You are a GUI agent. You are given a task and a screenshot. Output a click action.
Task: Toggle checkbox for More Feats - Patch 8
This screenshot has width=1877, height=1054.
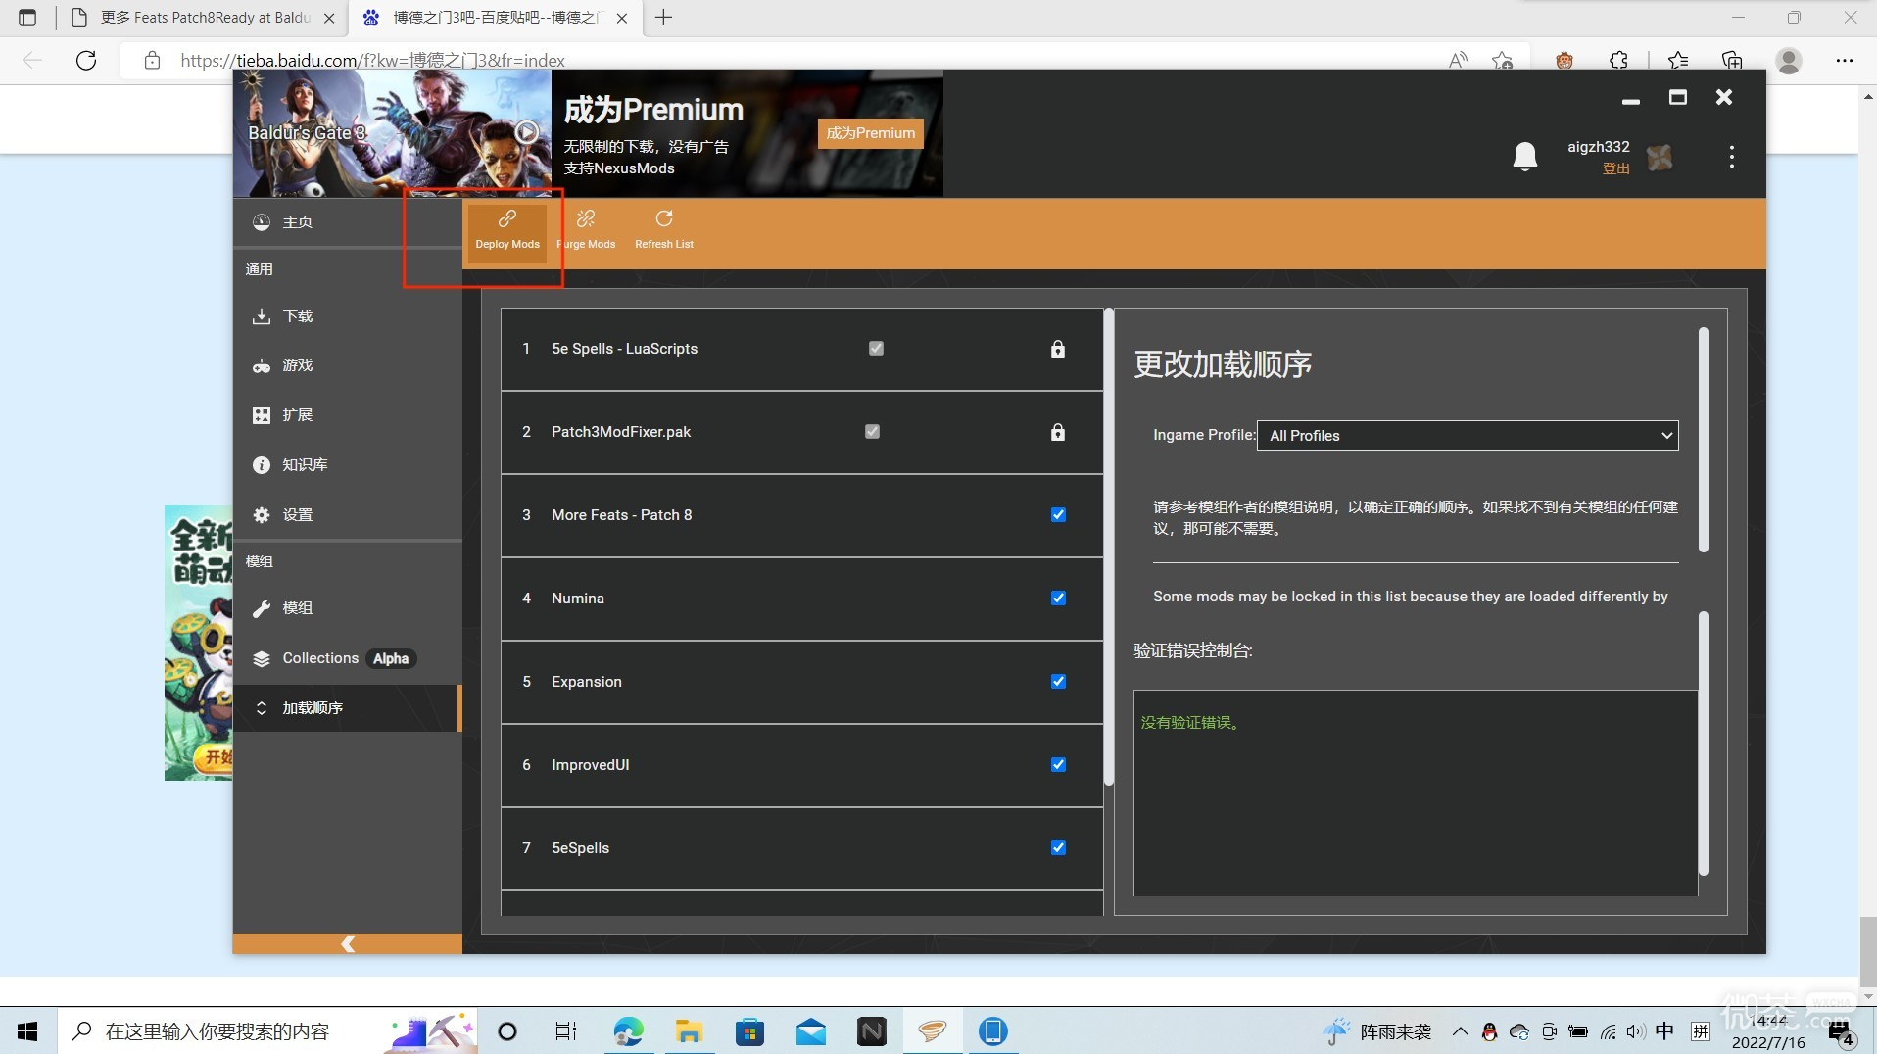pos(1058,515)
